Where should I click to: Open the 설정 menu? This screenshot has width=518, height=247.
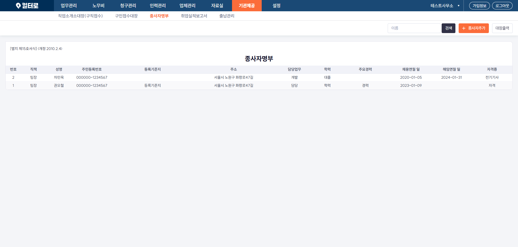(276, 6)
